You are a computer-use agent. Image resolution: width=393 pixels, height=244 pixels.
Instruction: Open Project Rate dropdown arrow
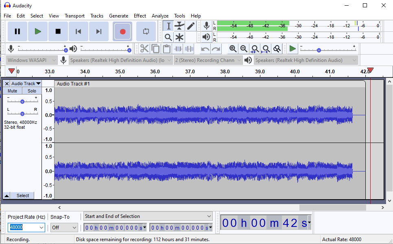[x=41, y=227]
